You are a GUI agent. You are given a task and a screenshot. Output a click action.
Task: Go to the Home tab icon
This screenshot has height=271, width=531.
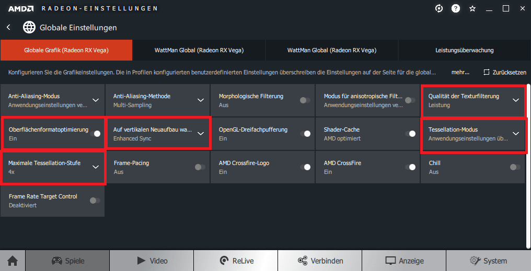[x=13, y=261]
